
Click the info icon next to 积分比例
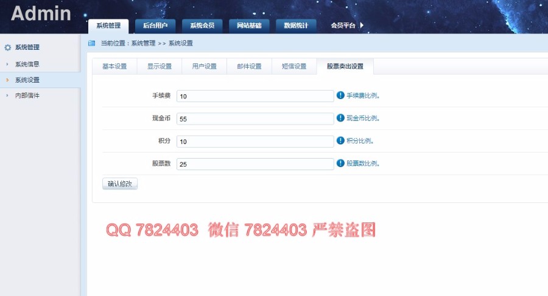(x=340, y=140)
